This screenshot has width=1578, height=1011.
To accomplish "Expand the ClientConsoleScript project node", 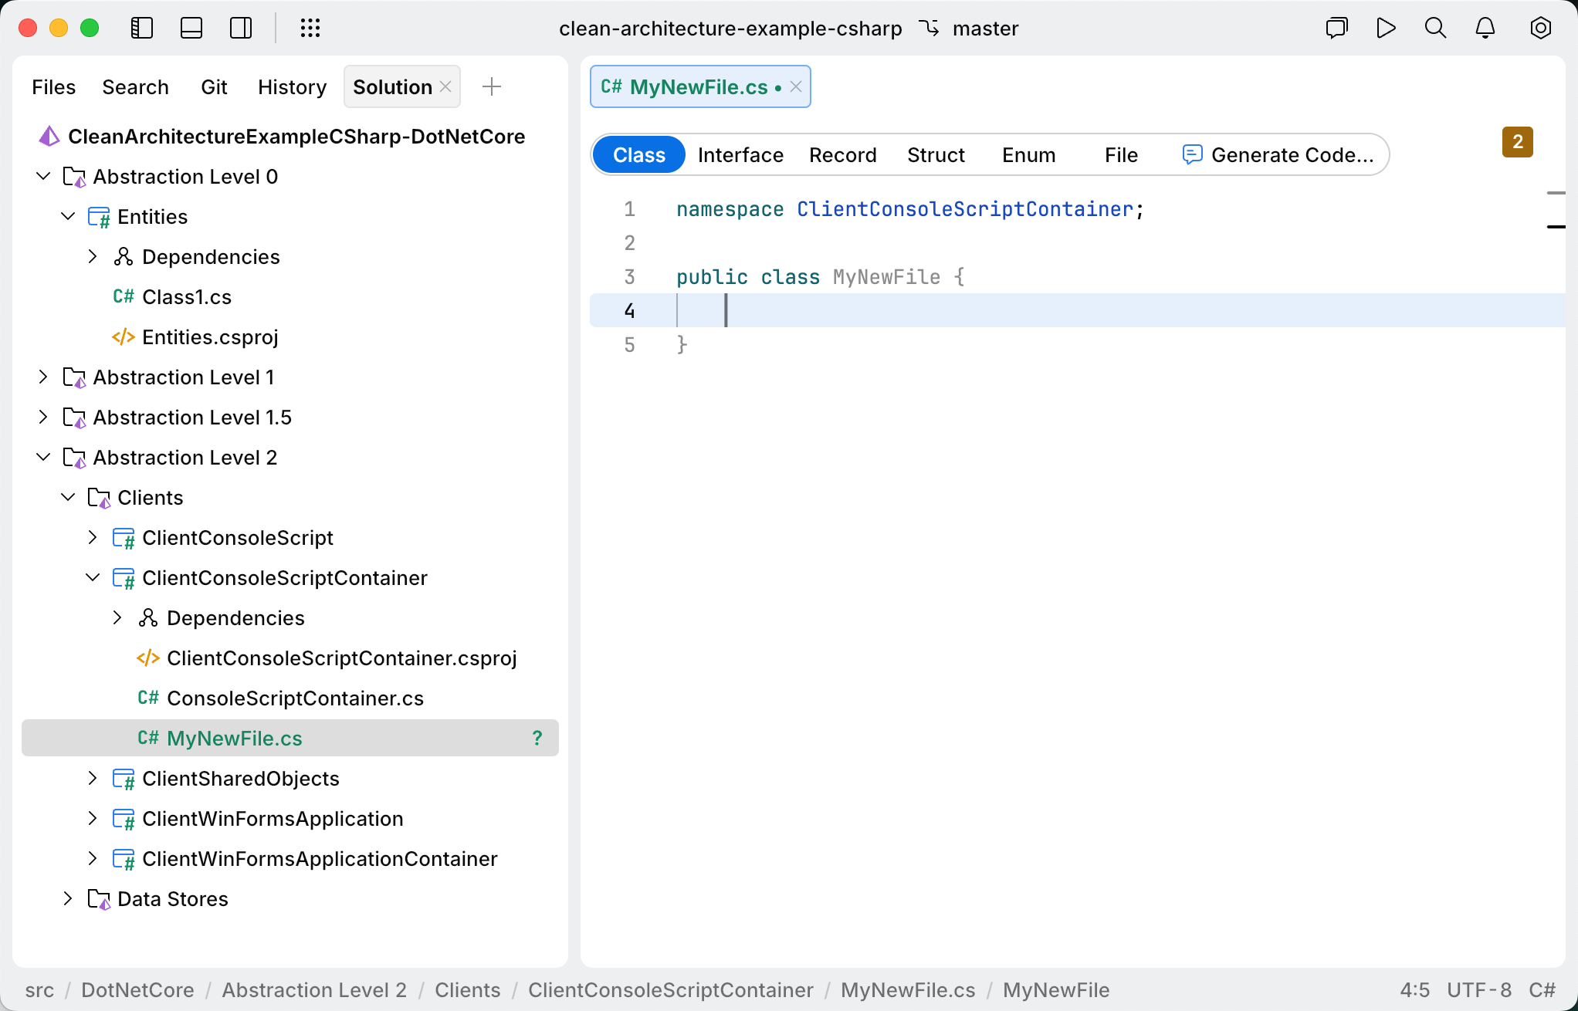I will click(93, 537).
